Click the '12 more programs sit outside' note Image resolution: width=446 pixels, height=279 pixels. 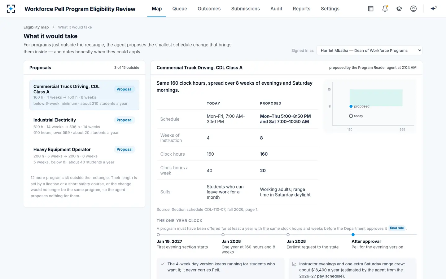[x=84, y=187]
